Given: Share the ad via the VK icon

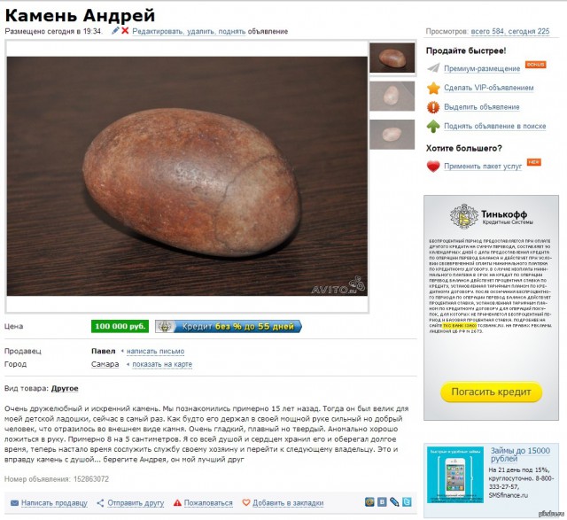Looking at the screenshot, I should click(x=382, y=502).
